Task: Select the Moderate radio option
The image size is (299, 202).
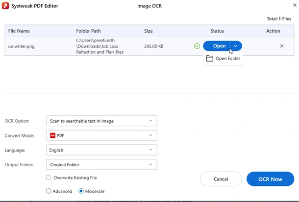Action: pyautogui.click(x=81, y=191)
